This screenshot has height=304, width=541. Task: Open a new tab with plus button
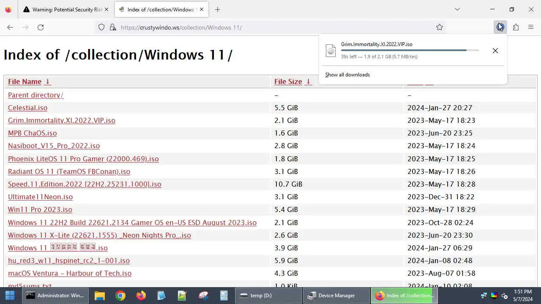pyautogui.click(x=217, y=9)
